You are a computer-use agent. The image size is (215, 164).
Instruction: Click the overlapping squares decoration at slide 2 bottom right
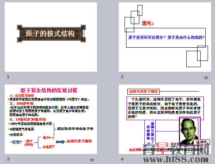(197, 56)
